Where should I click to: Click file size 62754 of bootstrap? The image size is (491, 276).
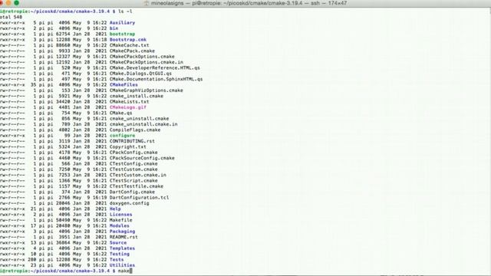[63, 34]
